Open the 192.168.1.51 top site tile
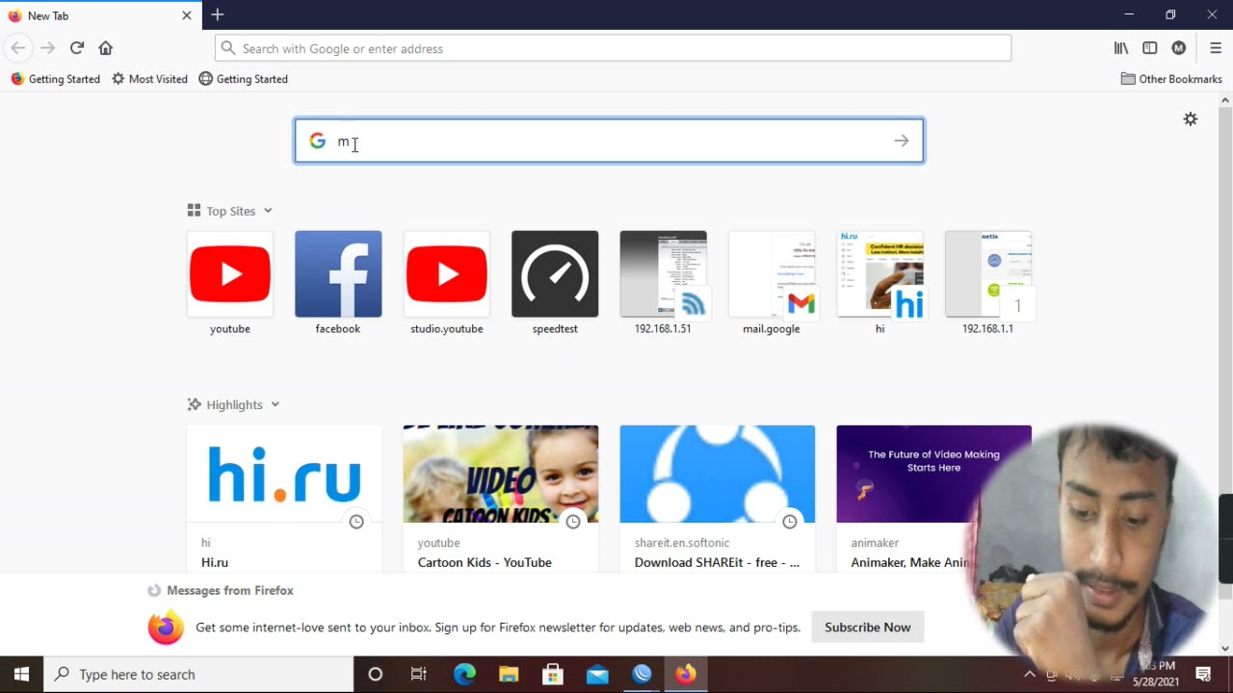1233x693 pixels. [x=663, y=283]
